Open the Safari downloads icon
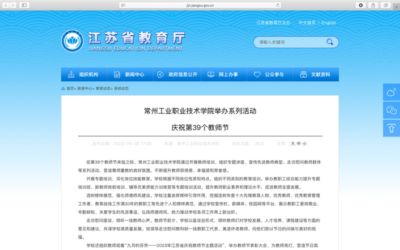The height and width of the screenshot is (250, 400). click(x=360, y=5)
